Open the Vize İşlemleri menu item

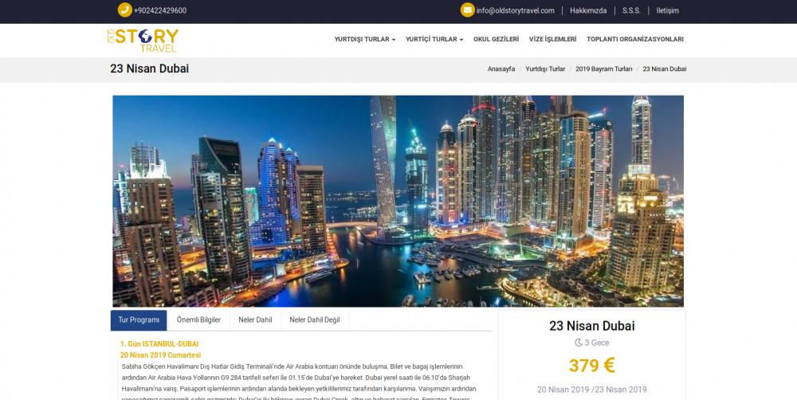coord(552,39)
